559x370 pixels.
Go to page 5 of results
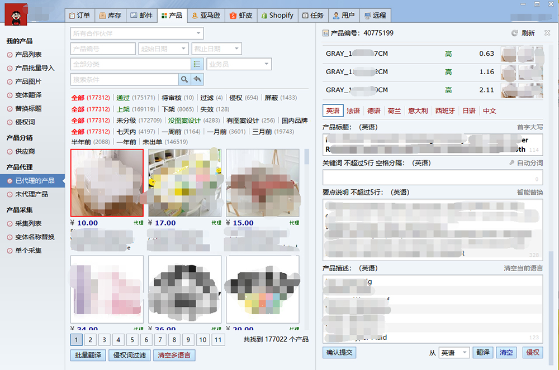(132, 340)
